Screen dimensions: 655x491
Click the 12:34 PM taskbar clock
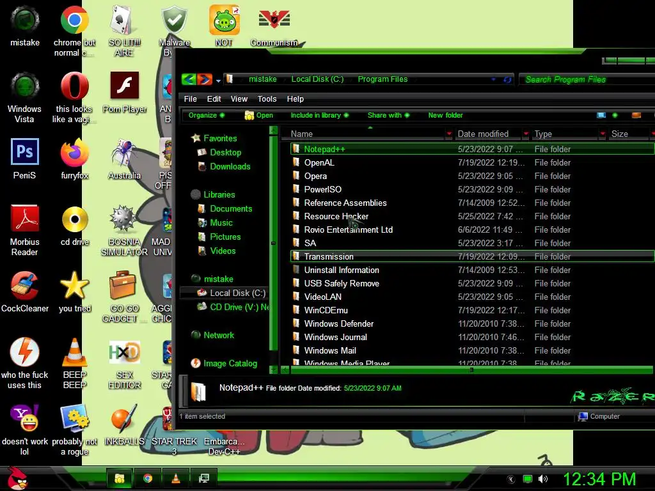tap(599, 479)
